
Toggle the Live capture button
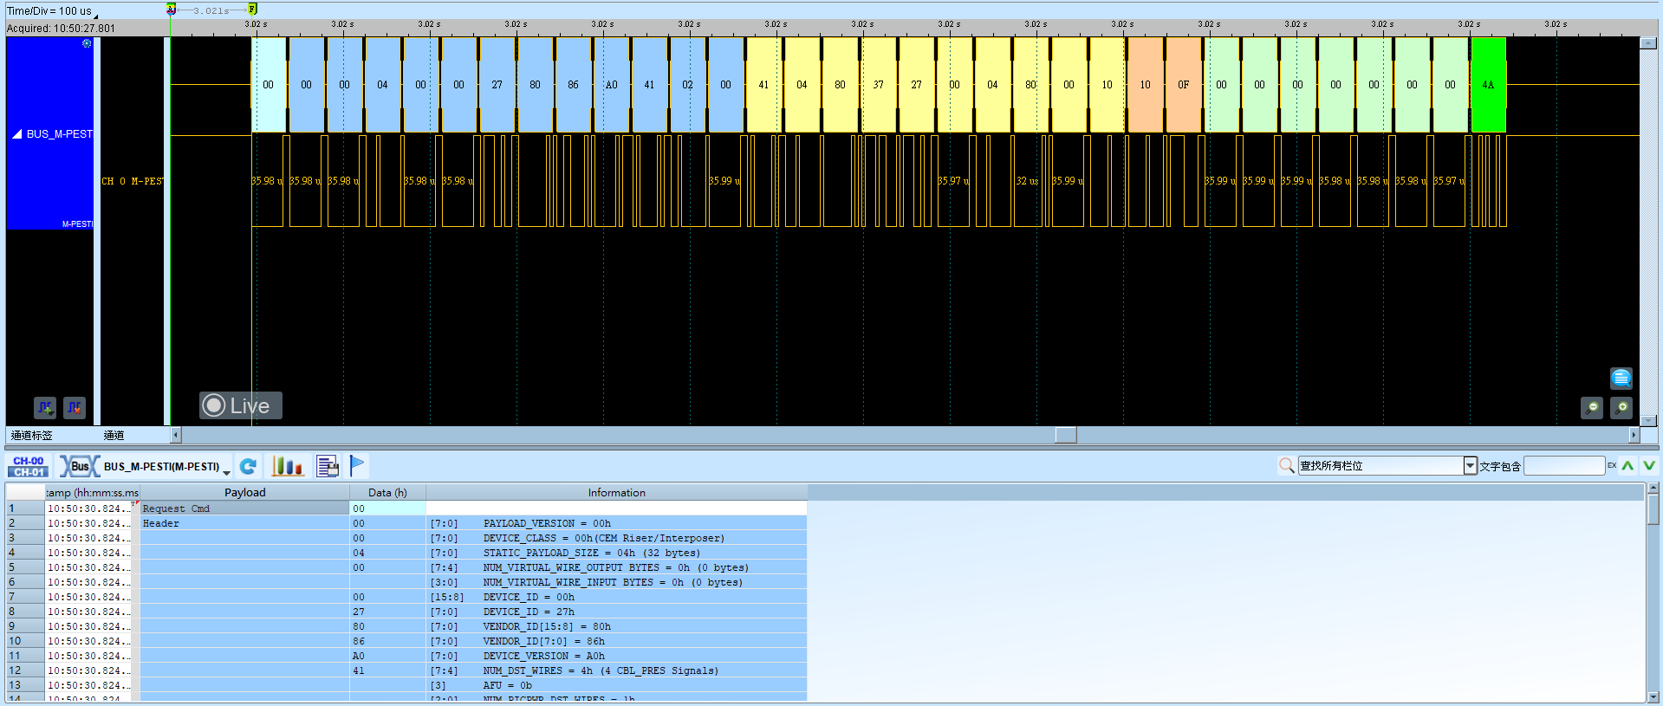pyautogui.click(x=241, y=405)
